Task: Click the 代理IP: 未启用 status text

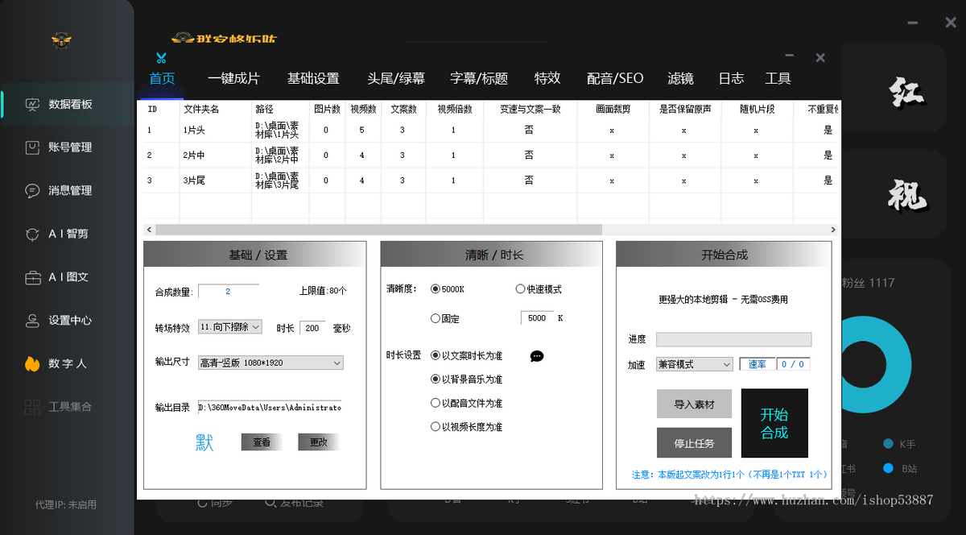Action: [x=66, y=505]
